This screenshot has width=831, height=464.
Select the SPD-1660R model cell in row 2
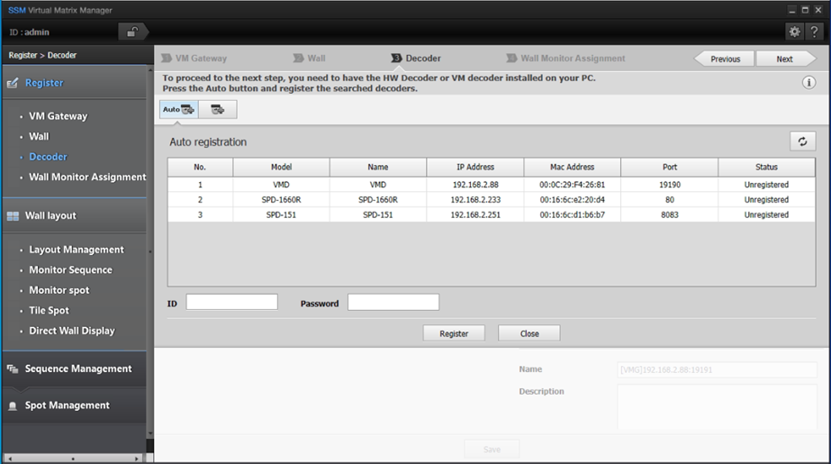click(x=281, y=200)
